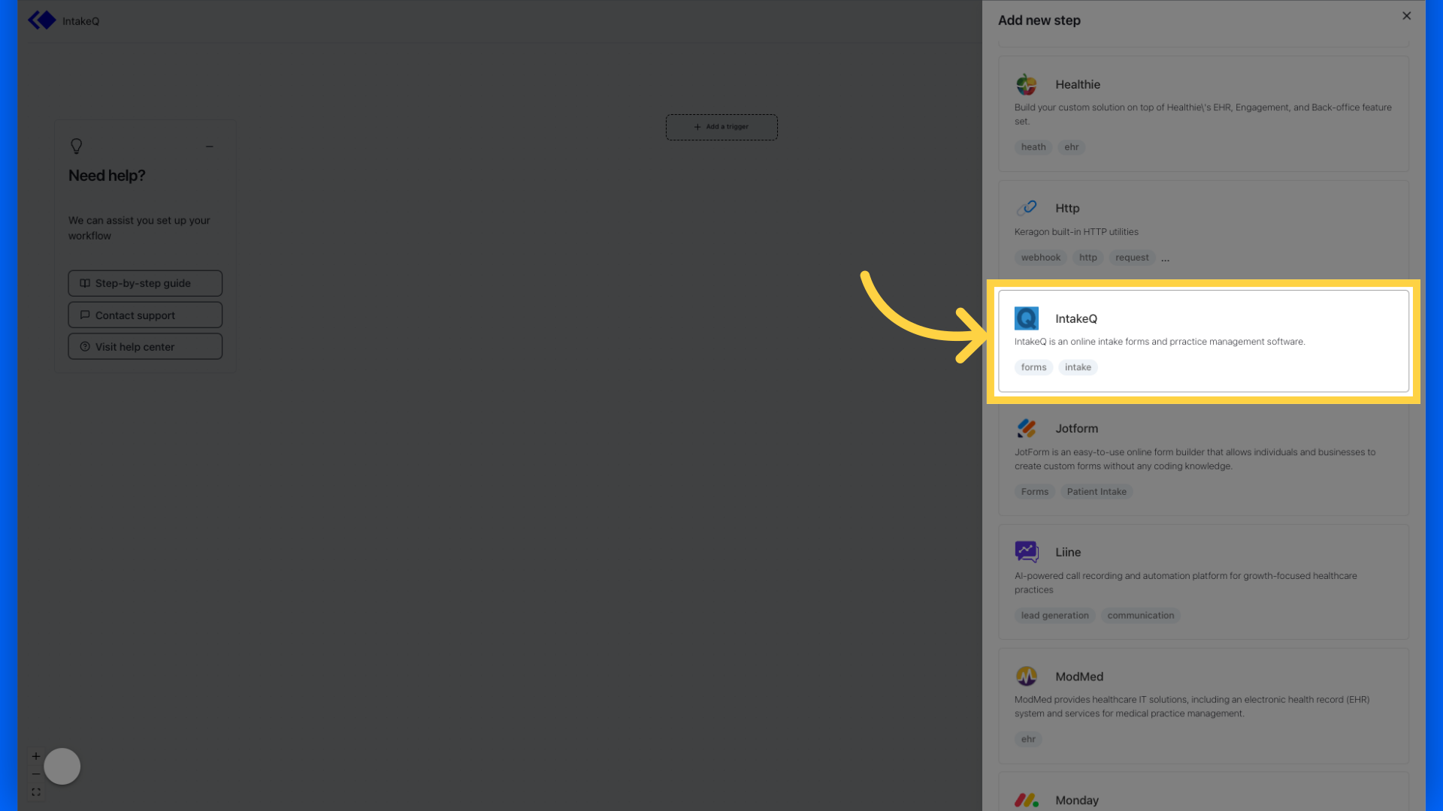
Task: Click the communication tag
Action: pos(1140,616)
